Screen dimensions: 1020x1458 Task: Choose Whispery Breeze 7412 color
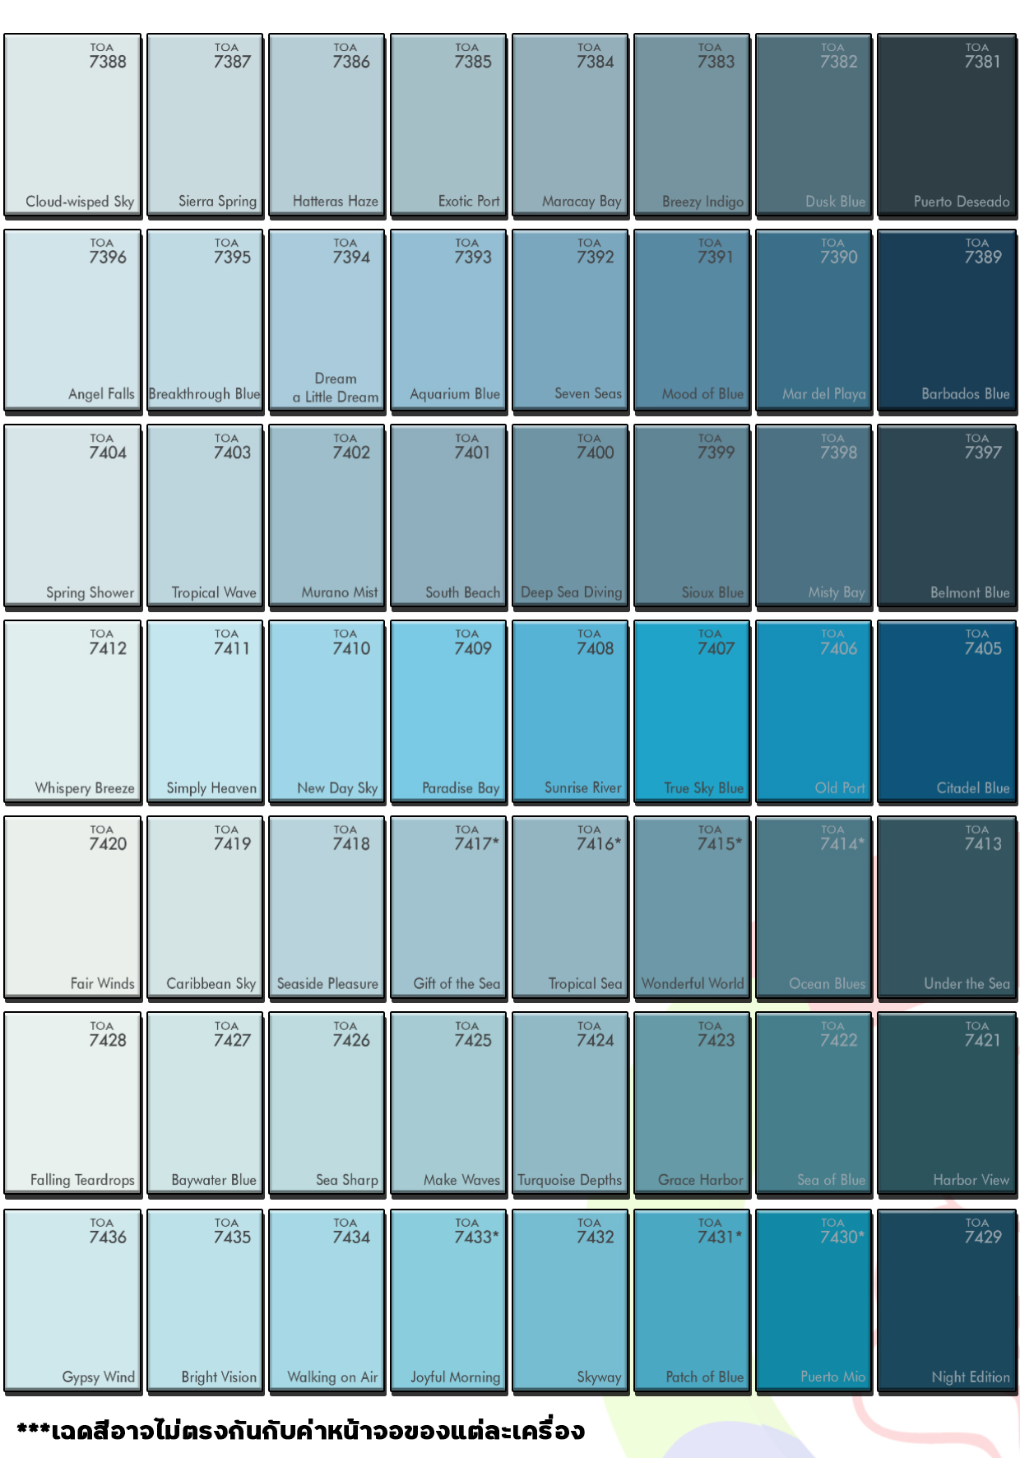pyautogui.click(x=72, y=712)
